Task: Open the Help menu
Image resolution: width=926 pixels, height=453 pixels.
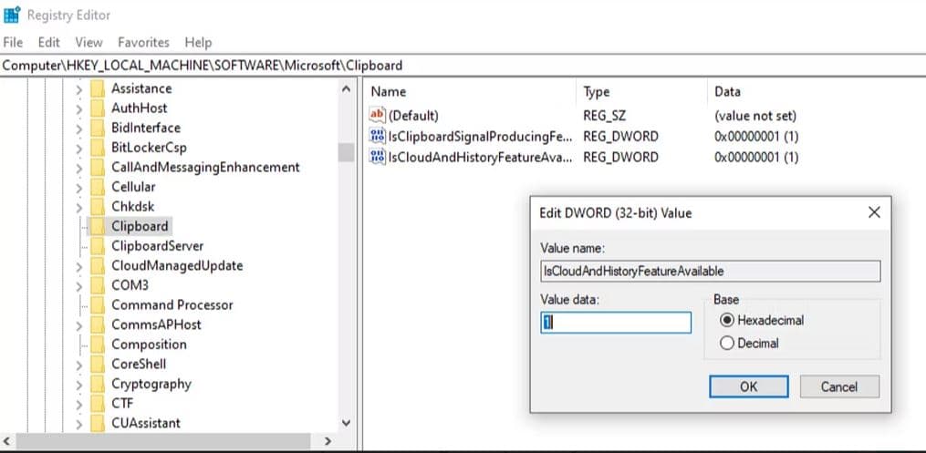Action: 198,43
